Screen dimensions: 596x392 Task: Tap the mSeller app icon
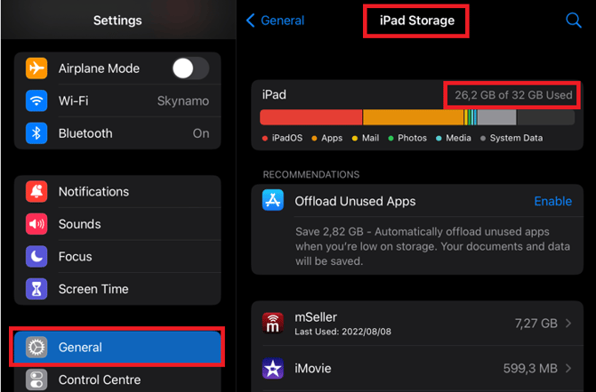(x=273, y=323)
